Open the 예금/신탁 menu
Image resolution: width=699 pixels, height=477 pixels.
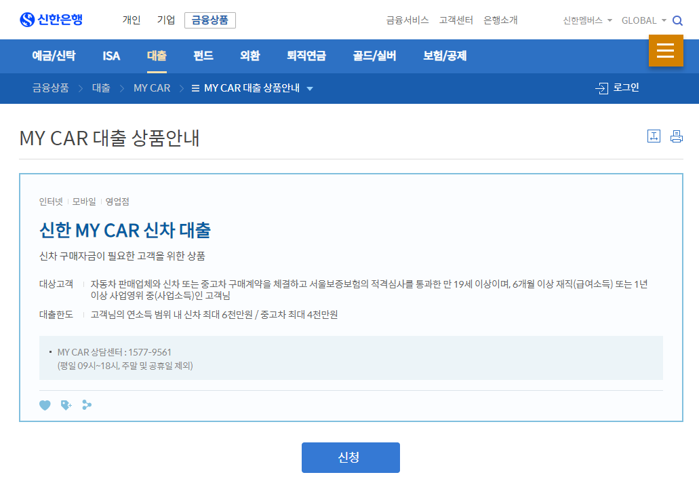tap(54, 56)
